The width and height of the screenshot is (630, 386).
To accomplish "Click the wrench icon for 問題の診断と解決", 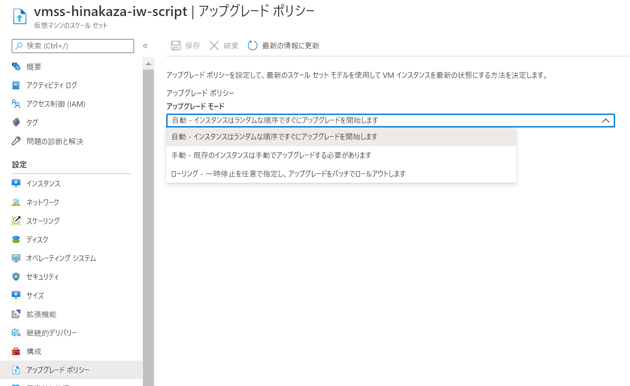I will point(16,141).
